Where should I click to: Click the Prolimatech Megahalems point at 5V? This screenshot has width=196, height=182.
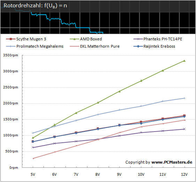[33, 133]
